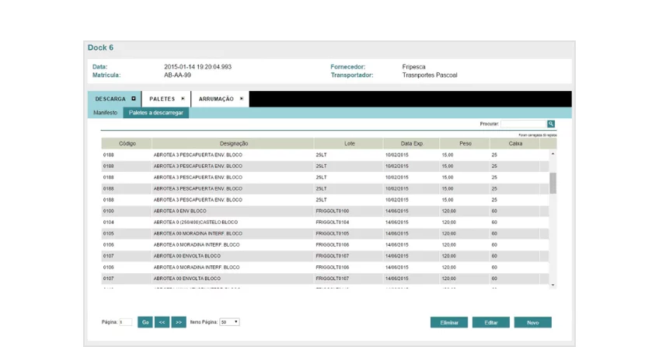Viewport: 659px width, 347px height.
Task: Focus the Procurar search field
Action: [523, 124]
